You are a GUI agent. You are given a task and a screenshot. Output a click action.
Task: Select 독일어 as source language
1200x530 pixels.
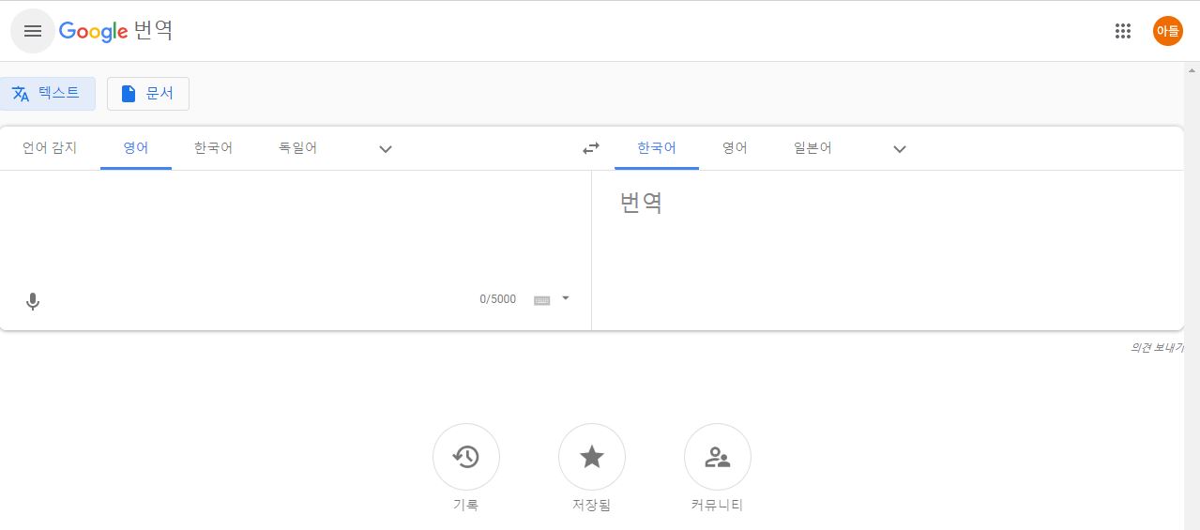point(297,148)
